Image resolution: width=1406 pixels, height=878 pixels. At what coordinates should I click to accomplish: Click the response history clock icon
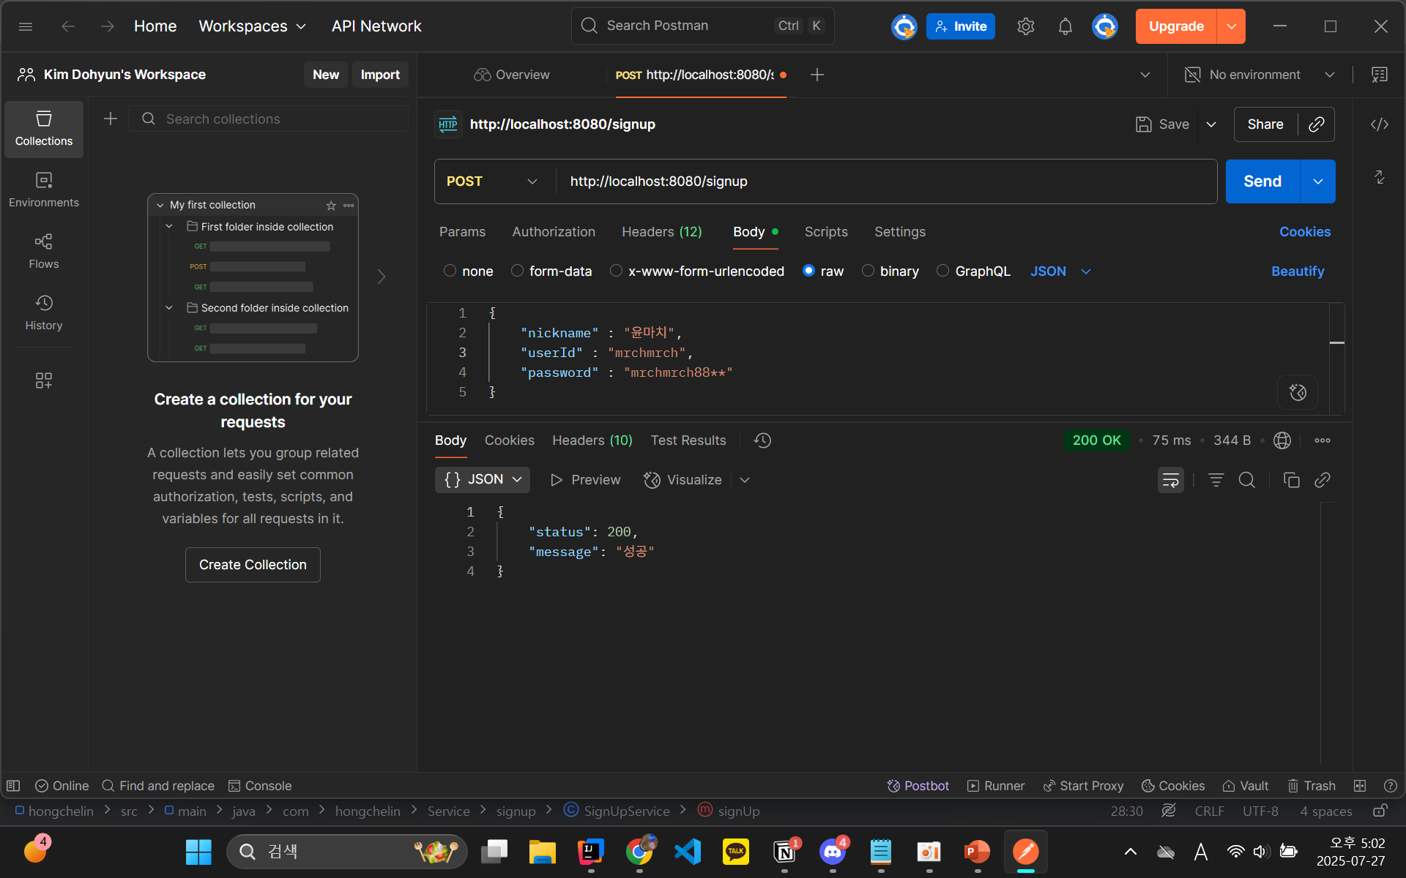(762, 440)
